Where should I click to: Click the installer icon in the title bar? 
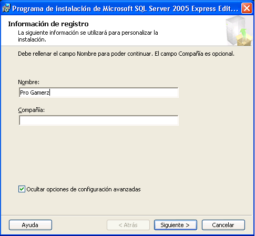tap(6, 8)
